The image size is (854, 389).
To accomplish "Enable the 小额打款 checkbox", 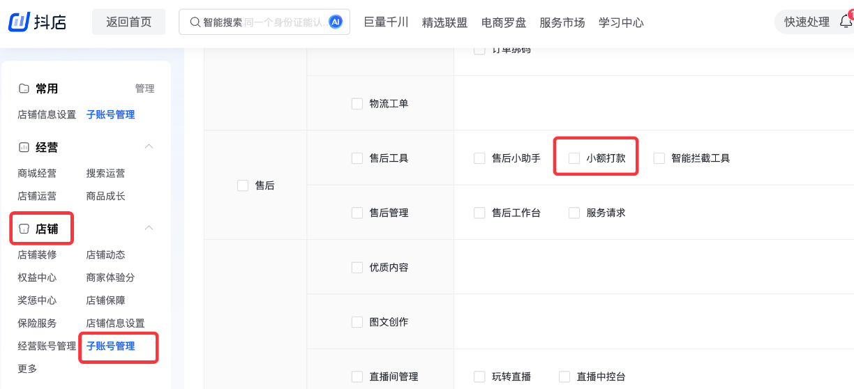I will (574, 158).
